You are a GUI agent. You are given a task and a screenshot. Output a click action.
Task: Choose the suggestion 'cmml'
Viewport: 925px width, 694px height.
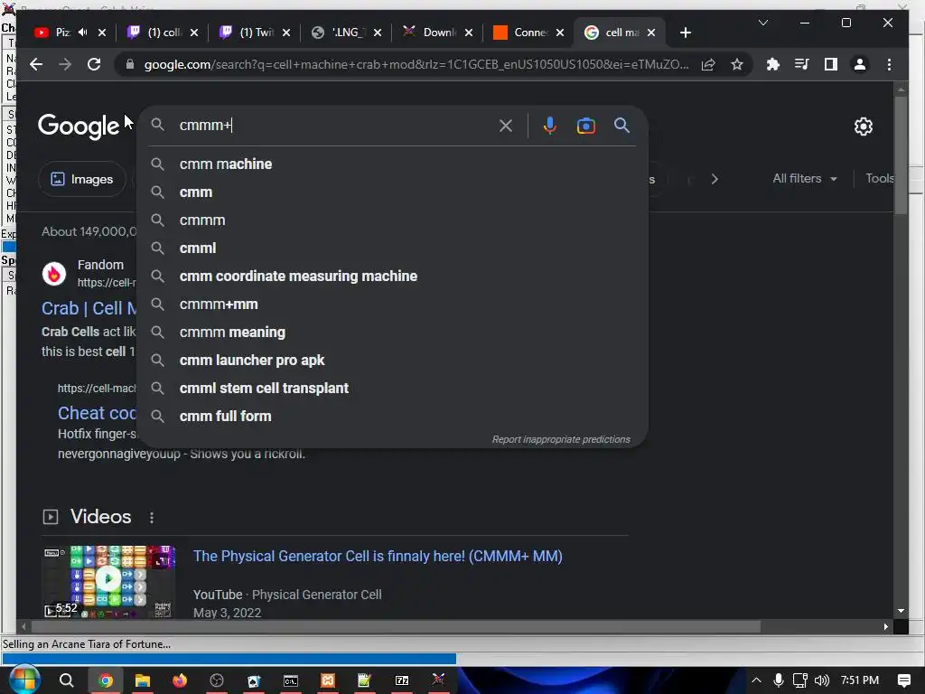(392, 249)
